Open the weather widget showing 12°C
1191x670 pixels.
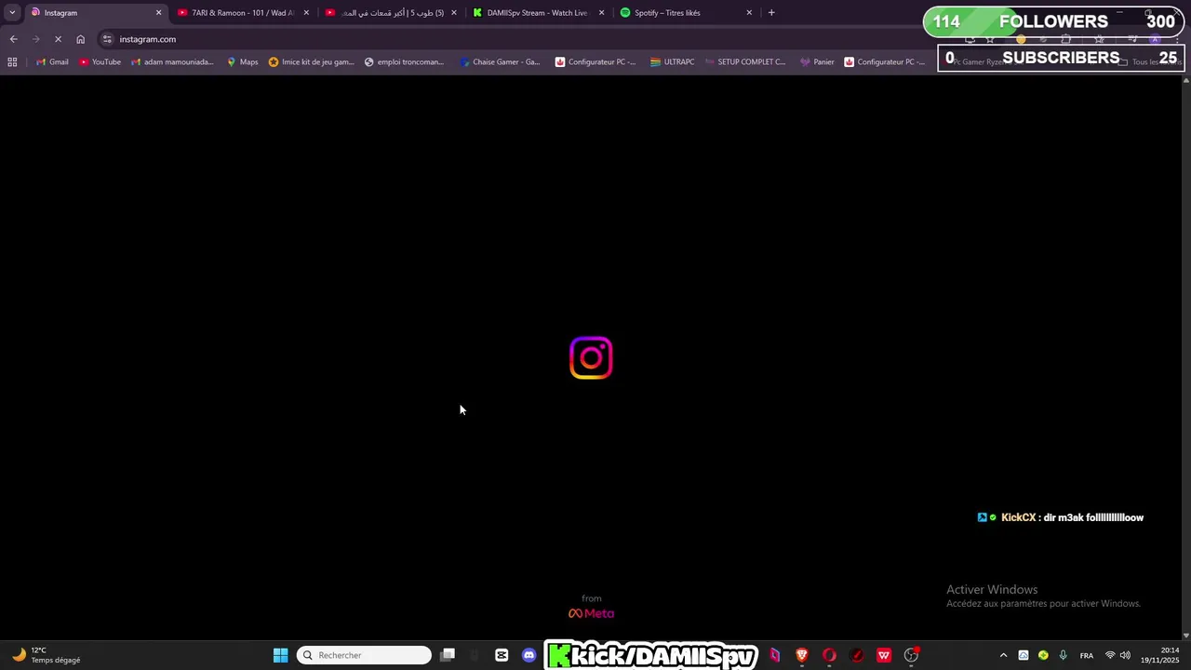coord(47,655)
